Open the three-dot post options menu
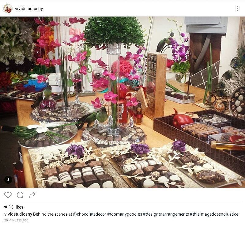This screenshot has height=245, width=245. [238, 9]
